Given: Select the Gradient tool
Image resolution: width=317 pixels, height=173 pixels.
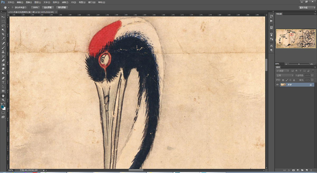Looking at the screenshot, I should tap(3, 65).
